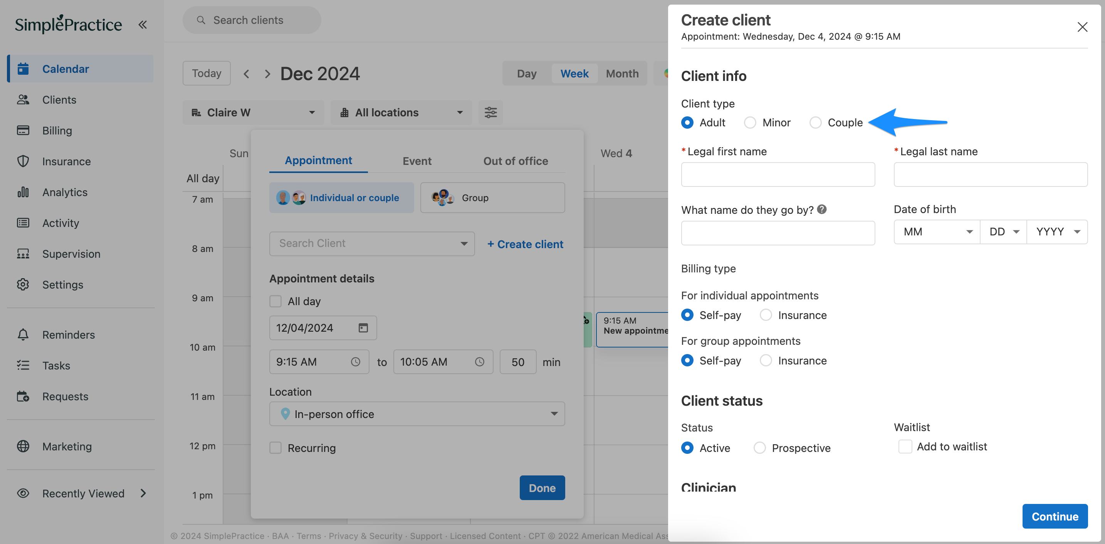This screenshot has width=1105, height=544.
Task: Switch calendar to Week view
Action: (574, 74)
